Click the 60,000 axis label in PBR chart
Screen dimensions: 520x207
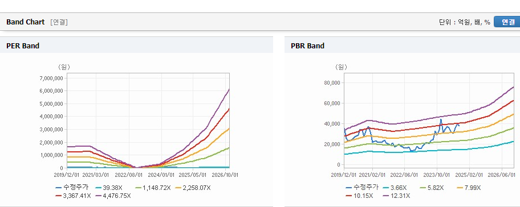tap(333, 103)
